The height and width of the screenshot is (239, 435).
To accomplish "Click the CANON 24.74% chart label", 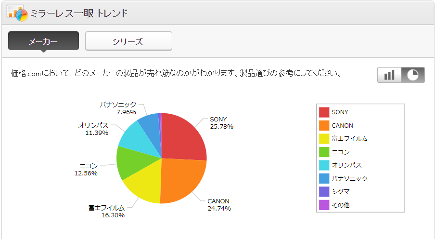I will point(219,205).
